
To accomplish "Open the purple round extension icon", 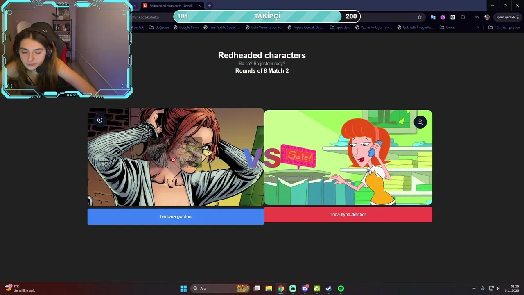I will point(443,17).
